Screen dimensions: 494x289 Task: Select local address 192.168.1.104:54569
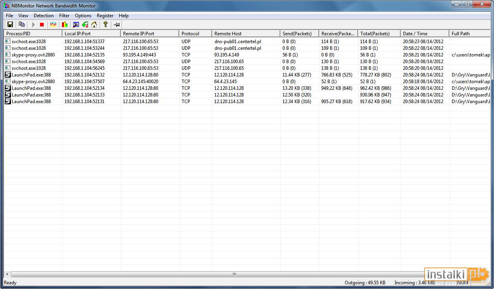click(x=85, y=62)
